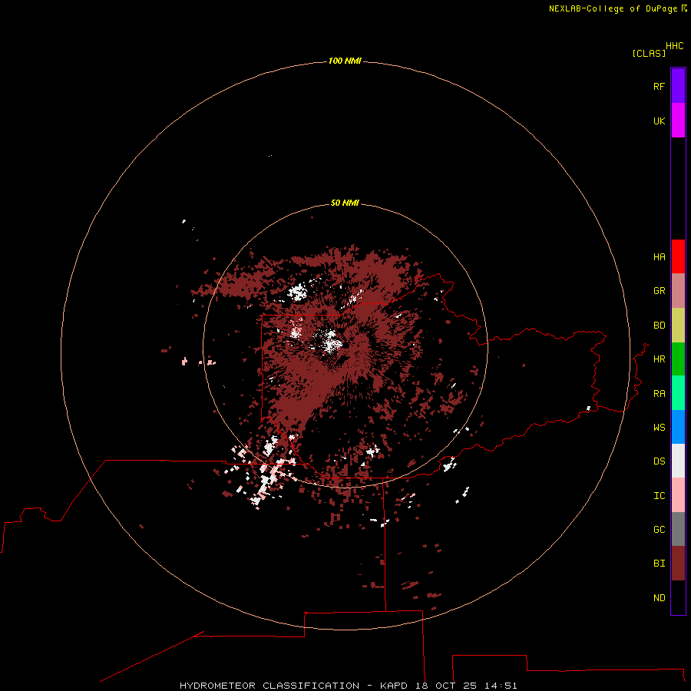
Task: Click the DS legend label
Action: 659,461
